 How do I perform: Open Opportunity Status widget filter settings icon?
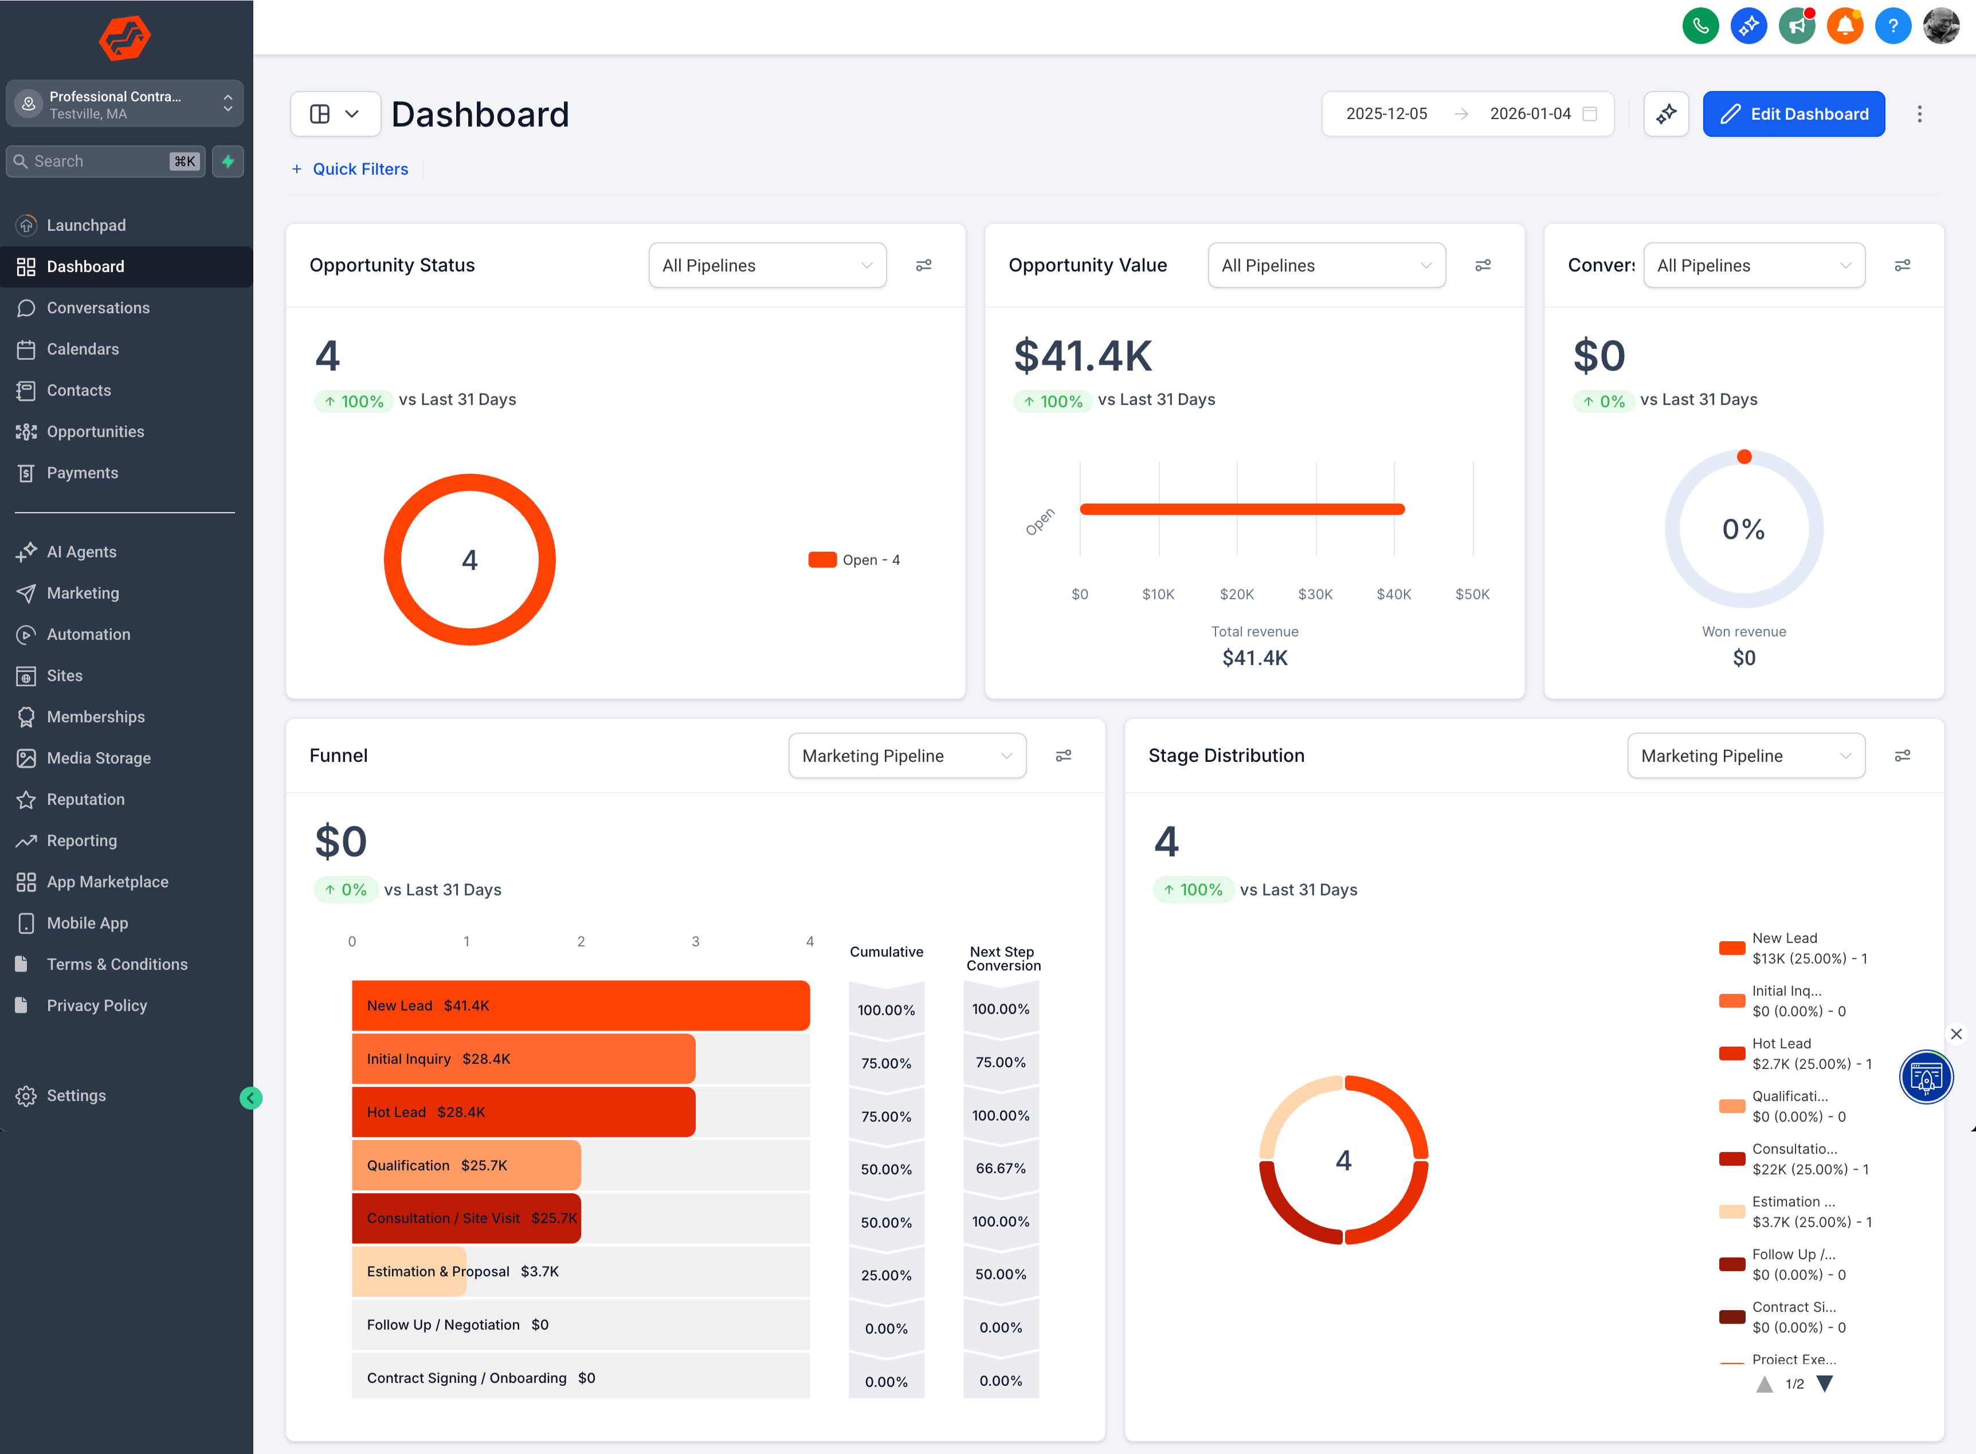[x=923, y=265]
